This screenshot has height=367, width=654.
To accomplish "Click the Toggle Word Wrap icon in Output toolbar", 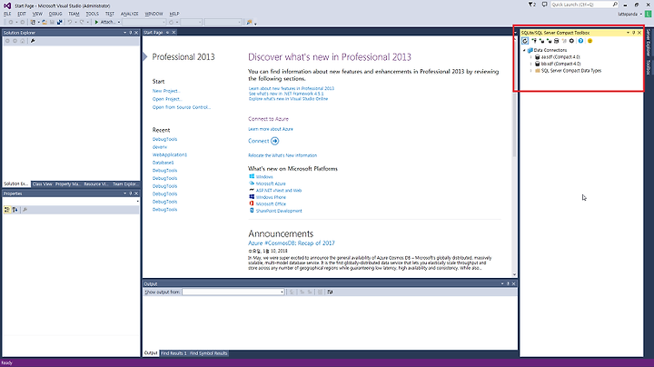I will pos(330,292).
